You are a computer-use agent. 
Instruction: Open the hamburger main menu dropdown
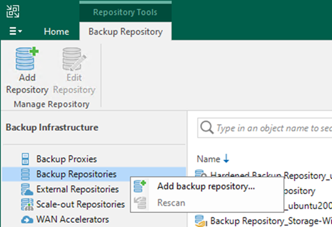pos(15,32)
